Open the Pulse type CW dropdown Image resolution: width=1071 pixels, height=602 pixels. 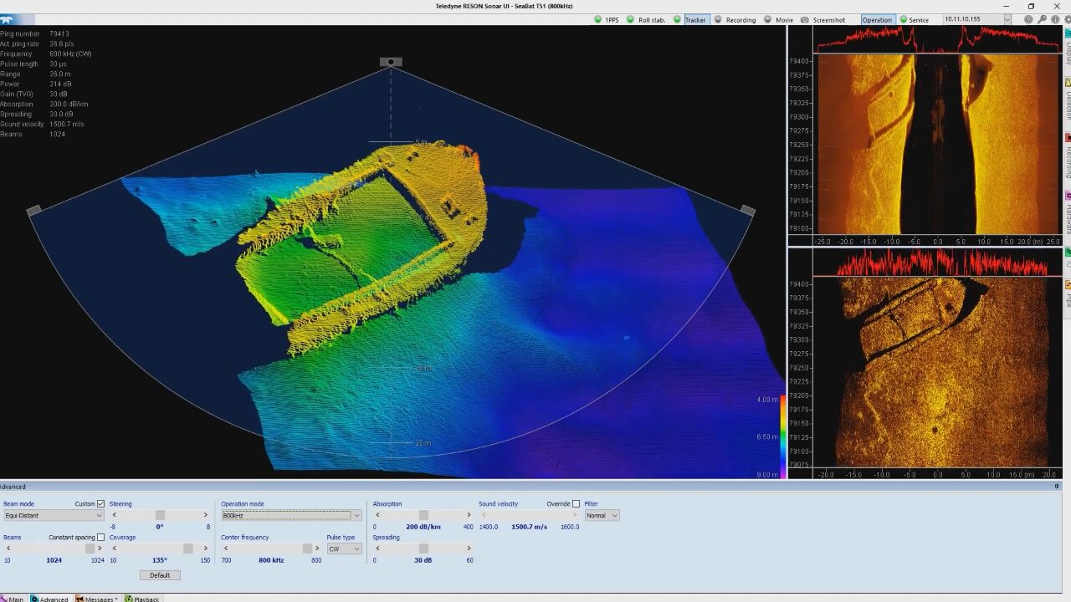pyautogui.click(x=344, y=549)
